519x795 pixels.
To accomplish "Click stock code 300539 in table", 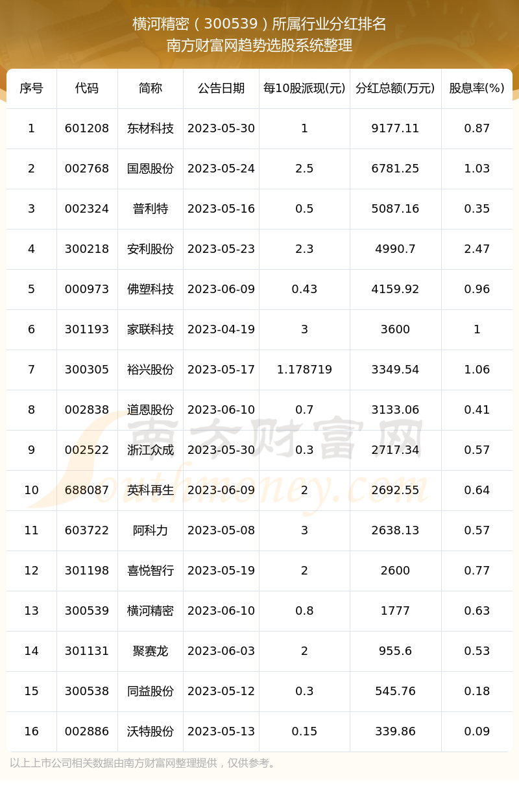I will point(87,611).
